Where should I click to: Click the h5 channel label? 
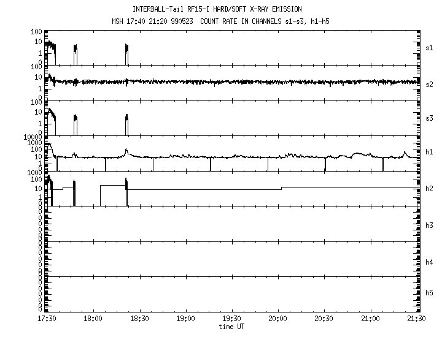[x=430, y=293]
